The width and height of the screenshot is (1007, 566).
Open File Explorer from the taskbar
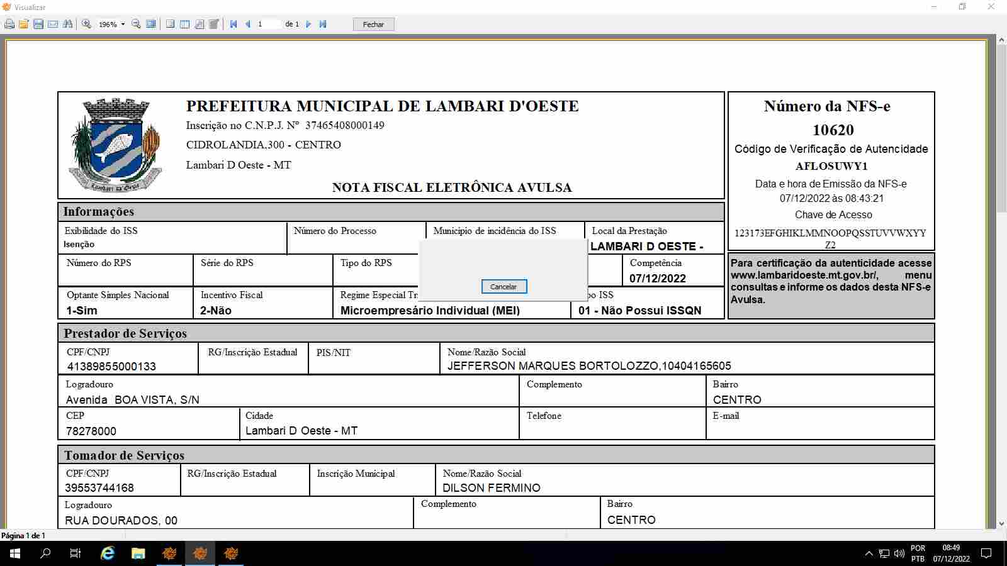(138, 553)
